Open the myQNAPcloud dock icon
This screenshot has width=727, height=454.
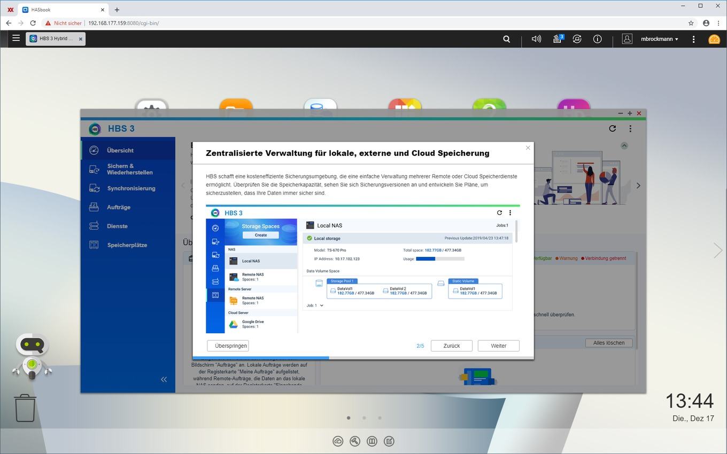(x=338, y=441)
